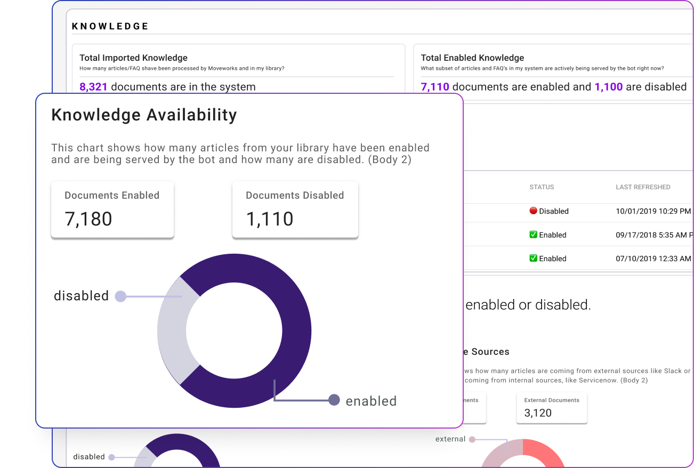Select the 10/01/2019 10:29 PM refreshed timestamp
The height and width of the screenshot is (468, 694).
point(653,211)
